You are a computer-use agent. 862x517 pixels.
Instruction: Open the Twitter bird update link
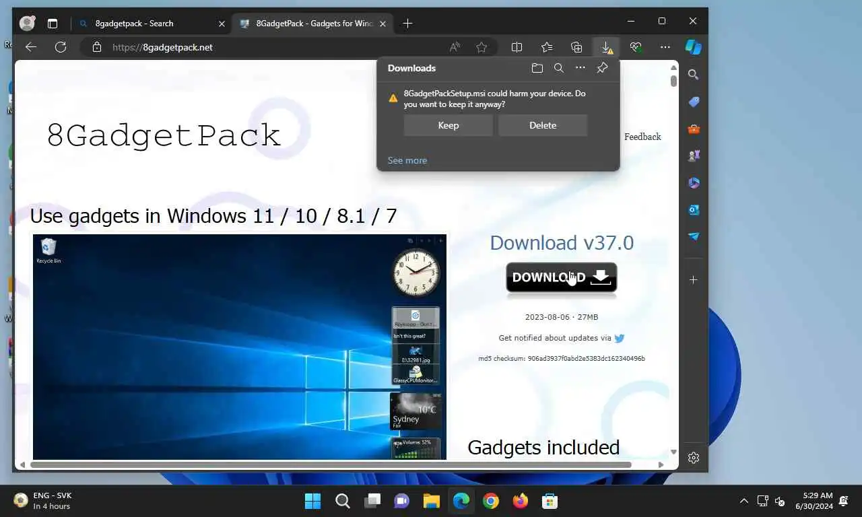tap(620, 338)
